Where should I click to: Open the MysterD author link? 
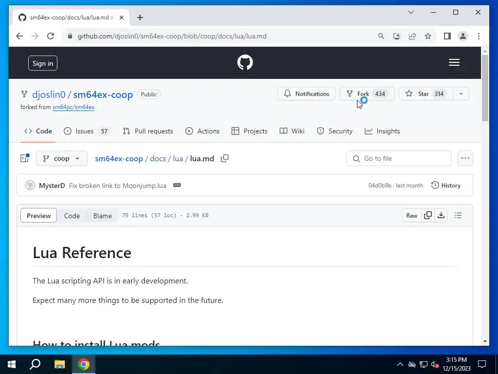click(52, 186)
